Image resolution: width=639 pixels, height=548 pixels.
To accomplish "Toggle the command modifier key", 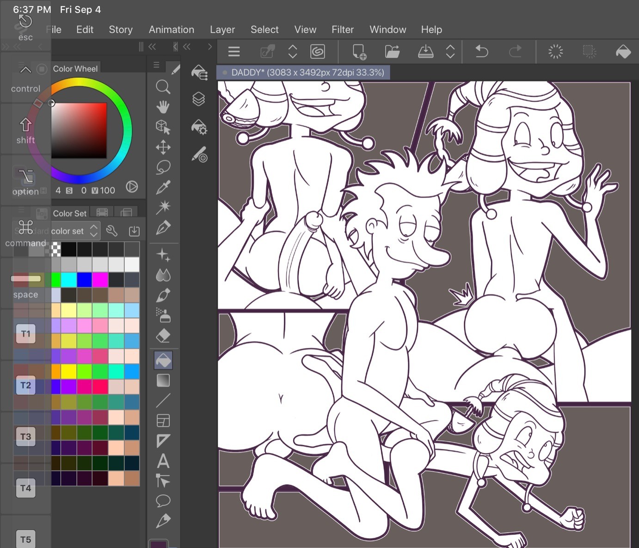I will coord(25,233).
